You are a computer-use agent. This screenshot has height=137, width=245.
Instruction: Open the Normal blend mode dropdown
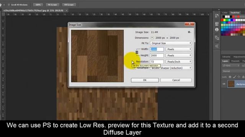pyautogui.click(x=234, y=71)
